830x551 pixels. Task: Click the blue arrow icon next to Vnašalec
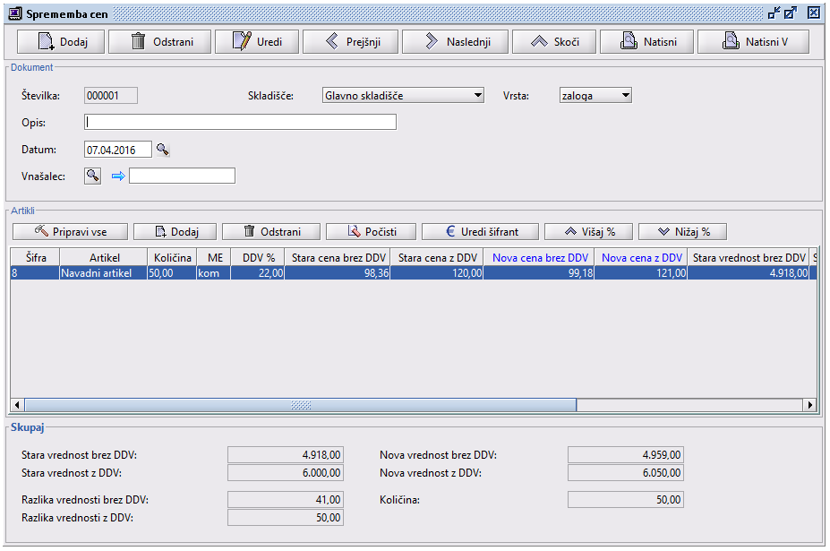(x=118, y=176)
